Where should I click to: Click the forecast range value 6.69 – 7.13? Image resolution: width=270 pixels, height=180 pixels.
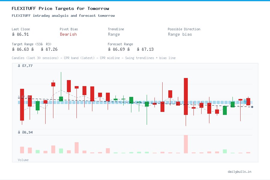click(131, 49)
